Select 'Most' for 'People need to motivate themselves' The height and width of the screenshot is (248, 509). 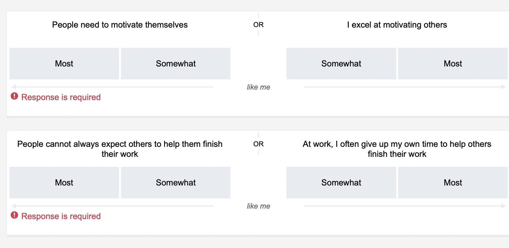(x=64, y=64)
